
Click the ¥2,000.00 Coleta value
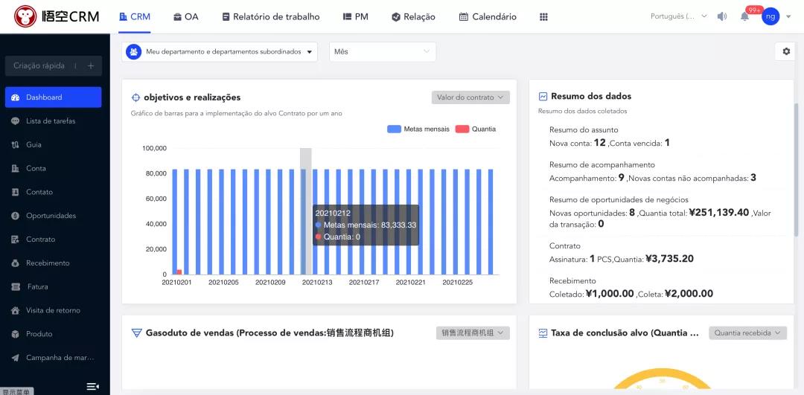(689, 294)
